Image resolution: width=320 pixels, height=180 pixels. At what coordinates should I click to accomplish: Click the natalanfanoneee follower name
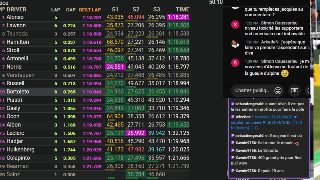[246, 122]
